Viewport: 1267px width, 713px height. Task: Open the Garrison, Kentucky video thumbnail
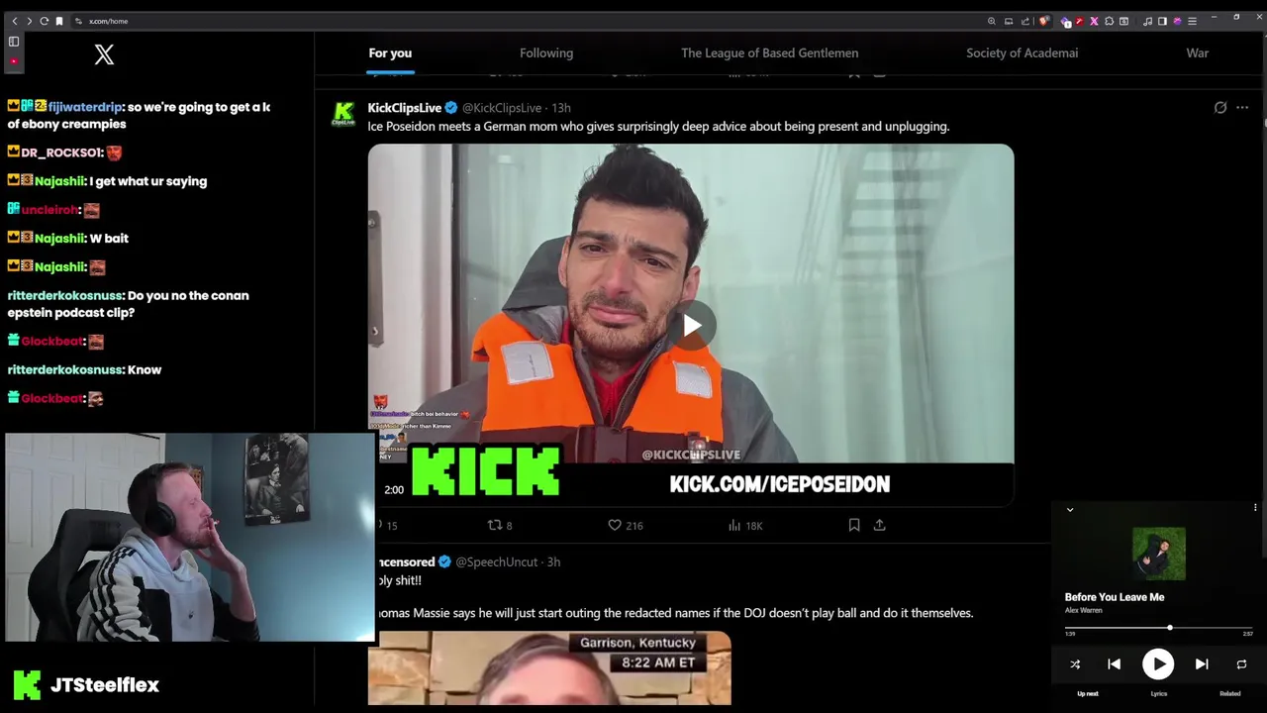click(x=549, y=668)
